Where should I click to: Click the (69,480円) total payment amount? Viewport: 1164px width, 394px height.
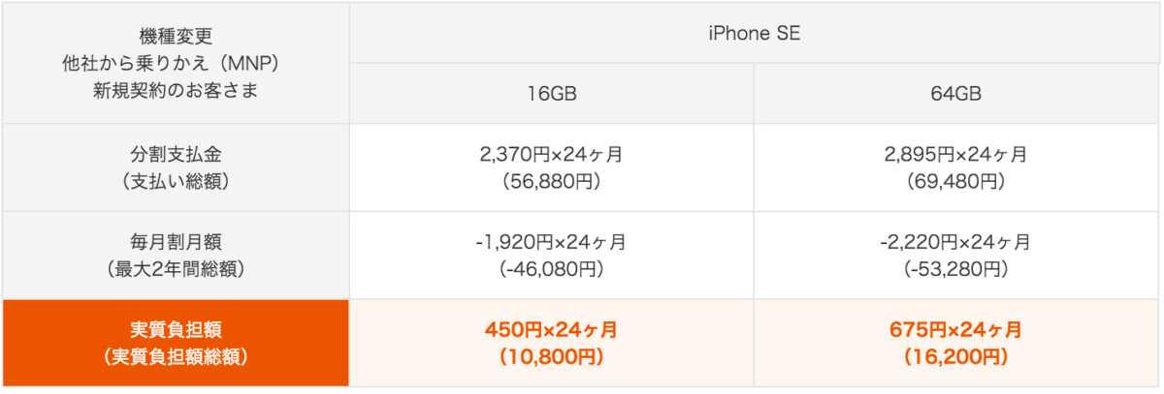click(955, 180)
